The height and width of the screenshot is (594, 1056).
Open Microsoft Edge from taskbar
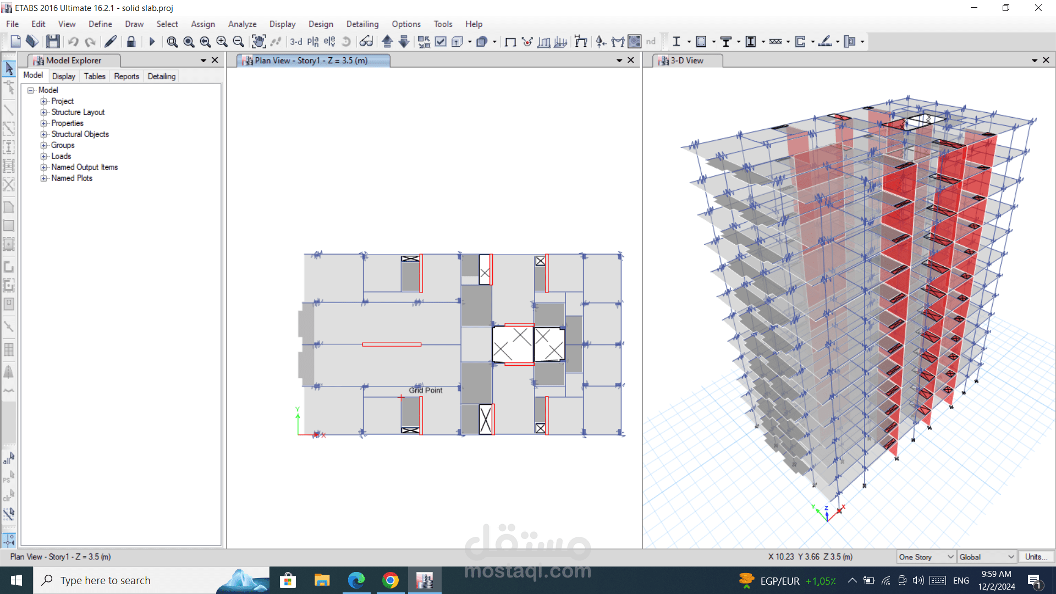356,580
